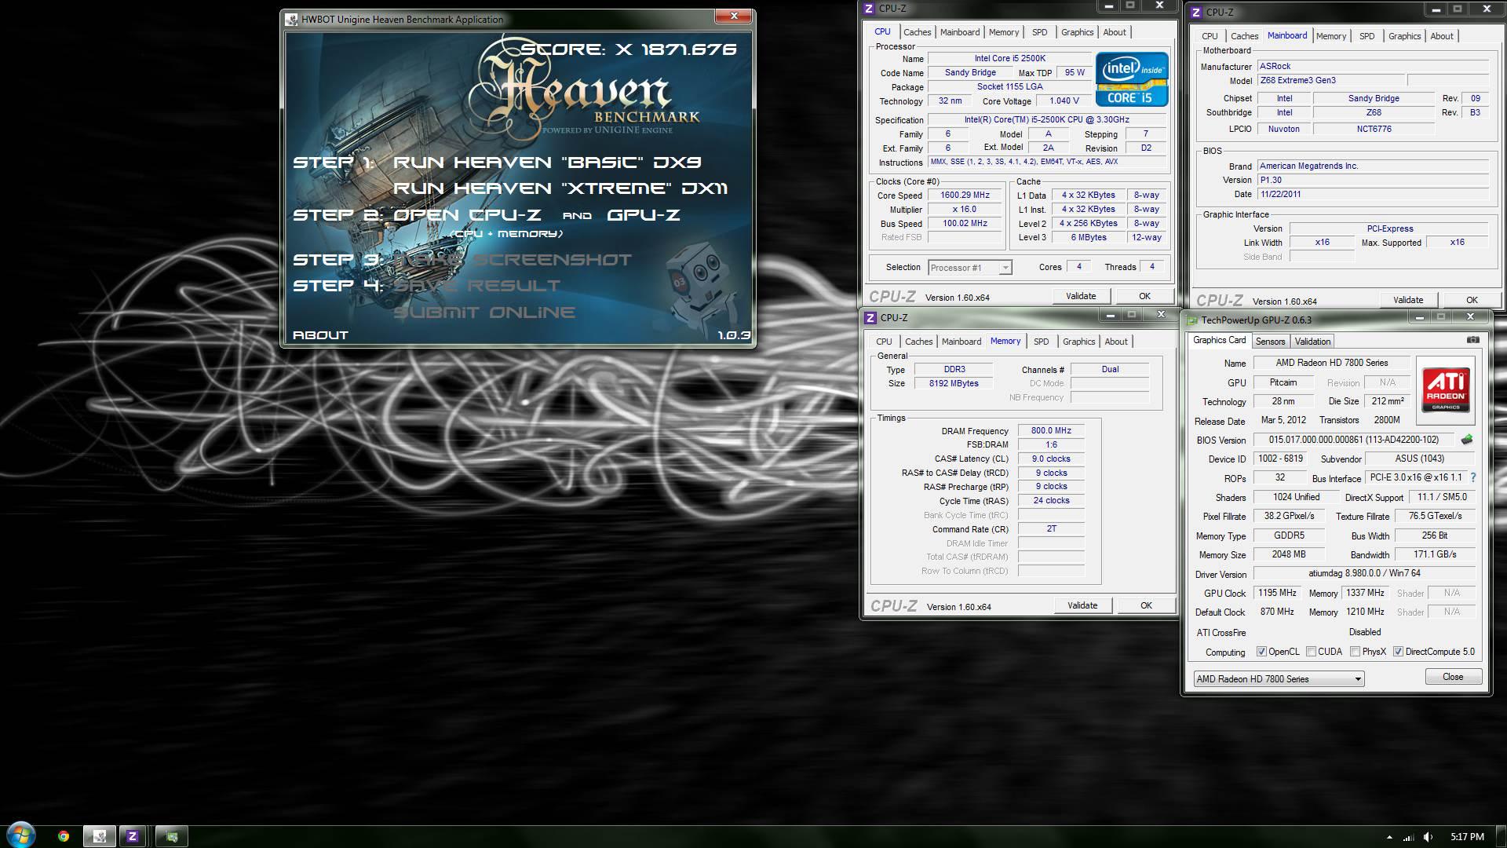Show hidden system tray icons
Viewport: 1507px width, 848px height.
pyautogui.click(x=1389, y=837)
